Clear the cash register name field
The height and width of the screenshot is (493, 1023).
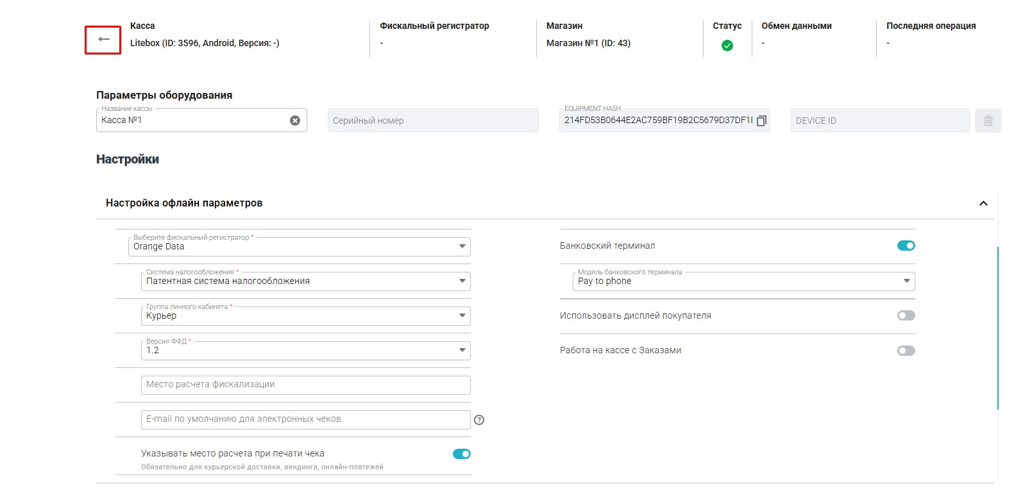295,121
